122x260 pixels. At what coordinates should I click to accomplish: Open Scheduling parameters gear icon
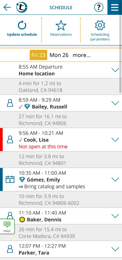100,25
